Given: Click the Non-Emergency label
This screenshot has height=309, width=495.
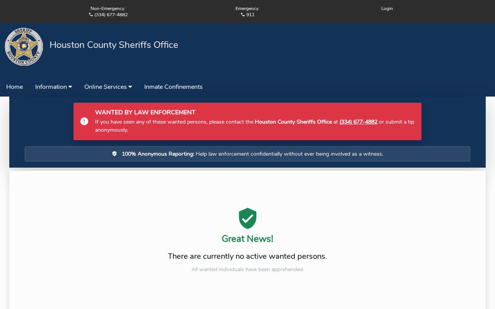Looking at the screenshot, I should [108, 8].
